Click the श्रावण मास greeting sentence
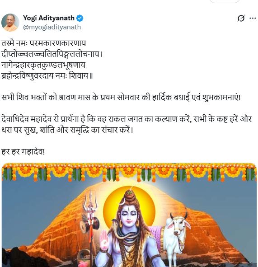This screenshot has width=258, height=267. (x=121, y=98)
